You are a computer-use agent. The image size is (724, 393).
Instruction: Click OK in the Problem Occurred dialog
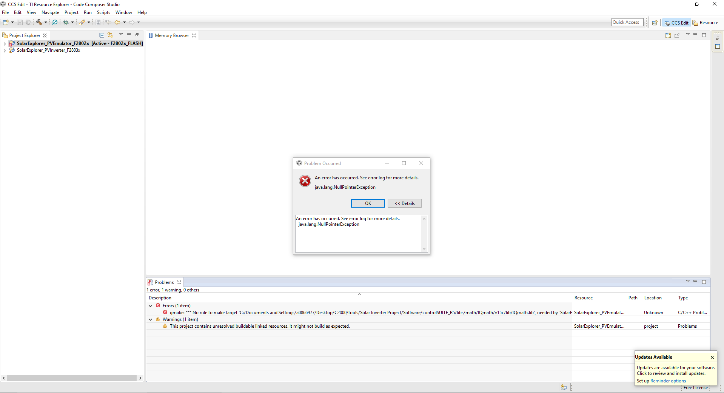pos(367,203)
